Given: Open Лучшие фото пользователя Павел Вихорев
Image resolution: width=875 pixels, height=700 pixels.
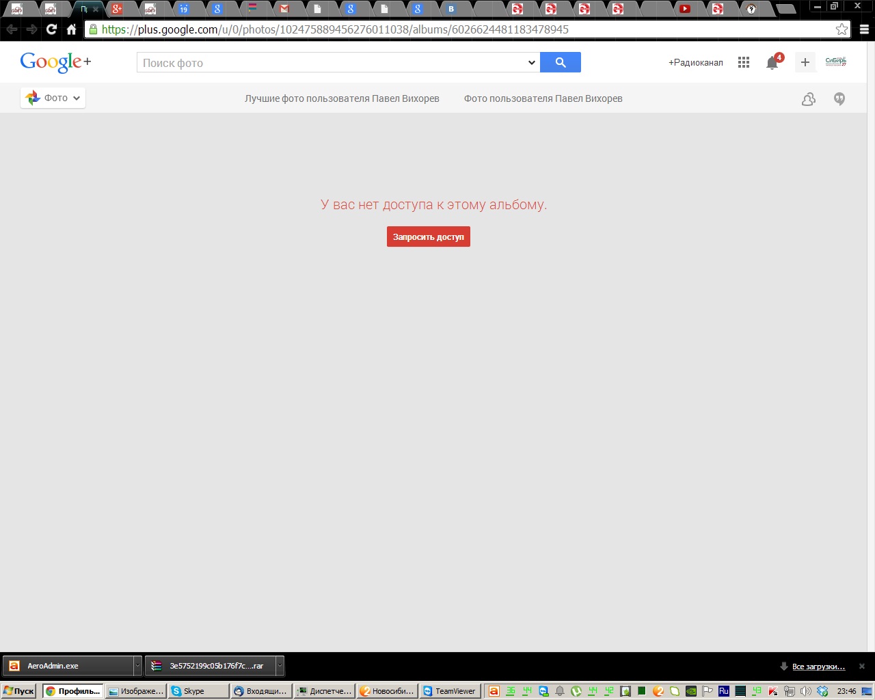Looking at the screenshot, I should point(342,98).
